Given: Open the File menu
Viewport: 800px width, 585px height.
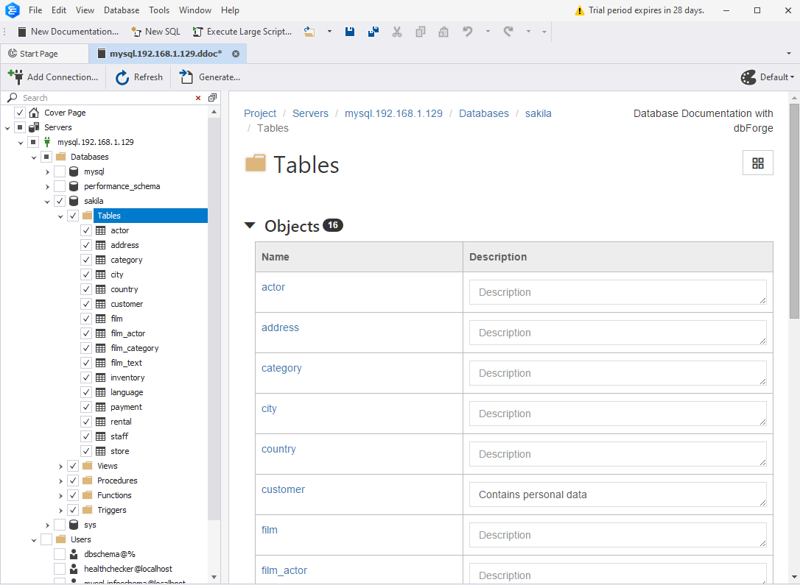Looking at the screenshot, I should click(x=35, y=10).
